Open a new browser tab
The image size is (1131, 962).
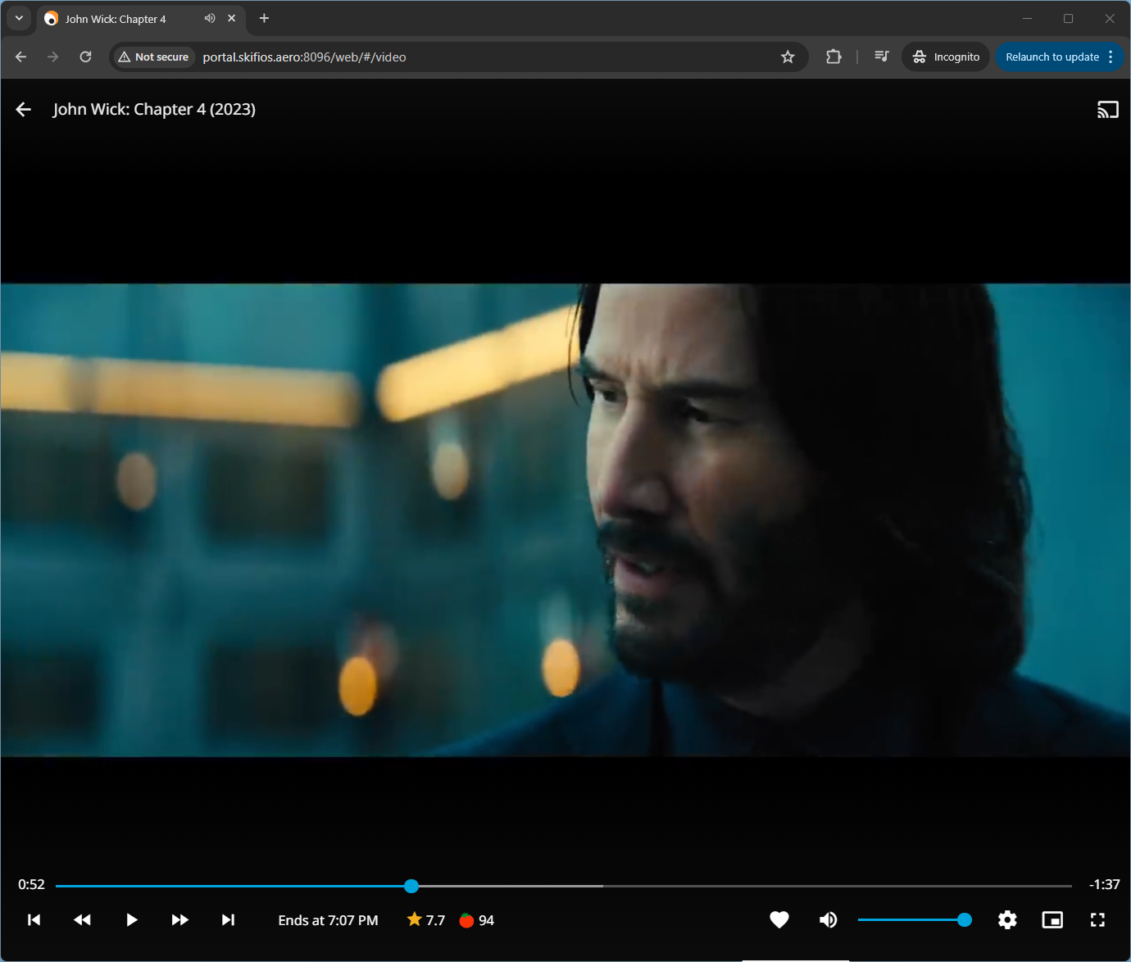pyautogui.click(x=264, y=18)
